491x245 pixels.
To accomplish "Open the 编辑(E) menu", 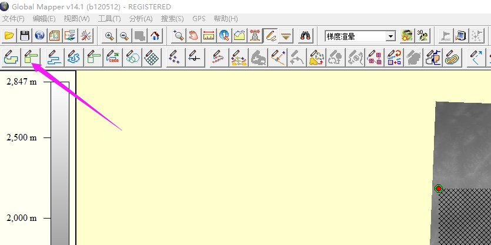I will (44, 19).
